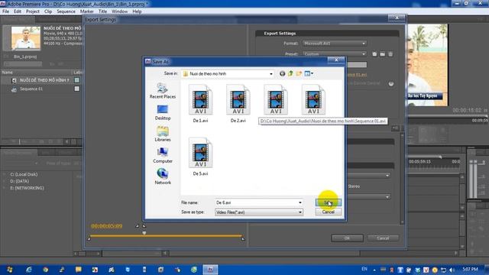Screen dimensions: 489x275
Task: Open the Help menu
Action: (x=137, y=11)
